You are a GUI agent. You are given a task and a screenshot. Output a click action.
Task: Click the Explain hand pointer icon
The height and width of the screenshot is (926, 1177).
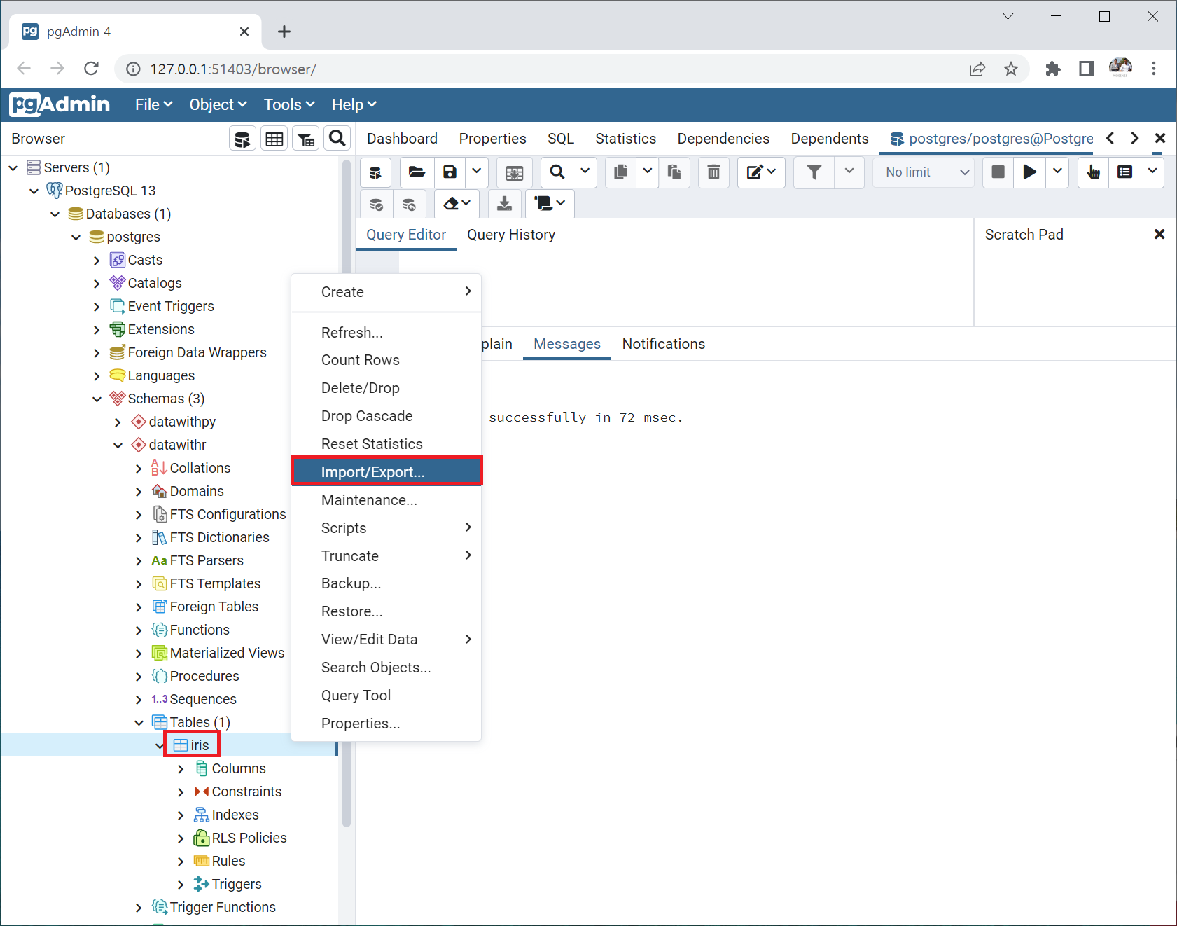(1093, 172)
